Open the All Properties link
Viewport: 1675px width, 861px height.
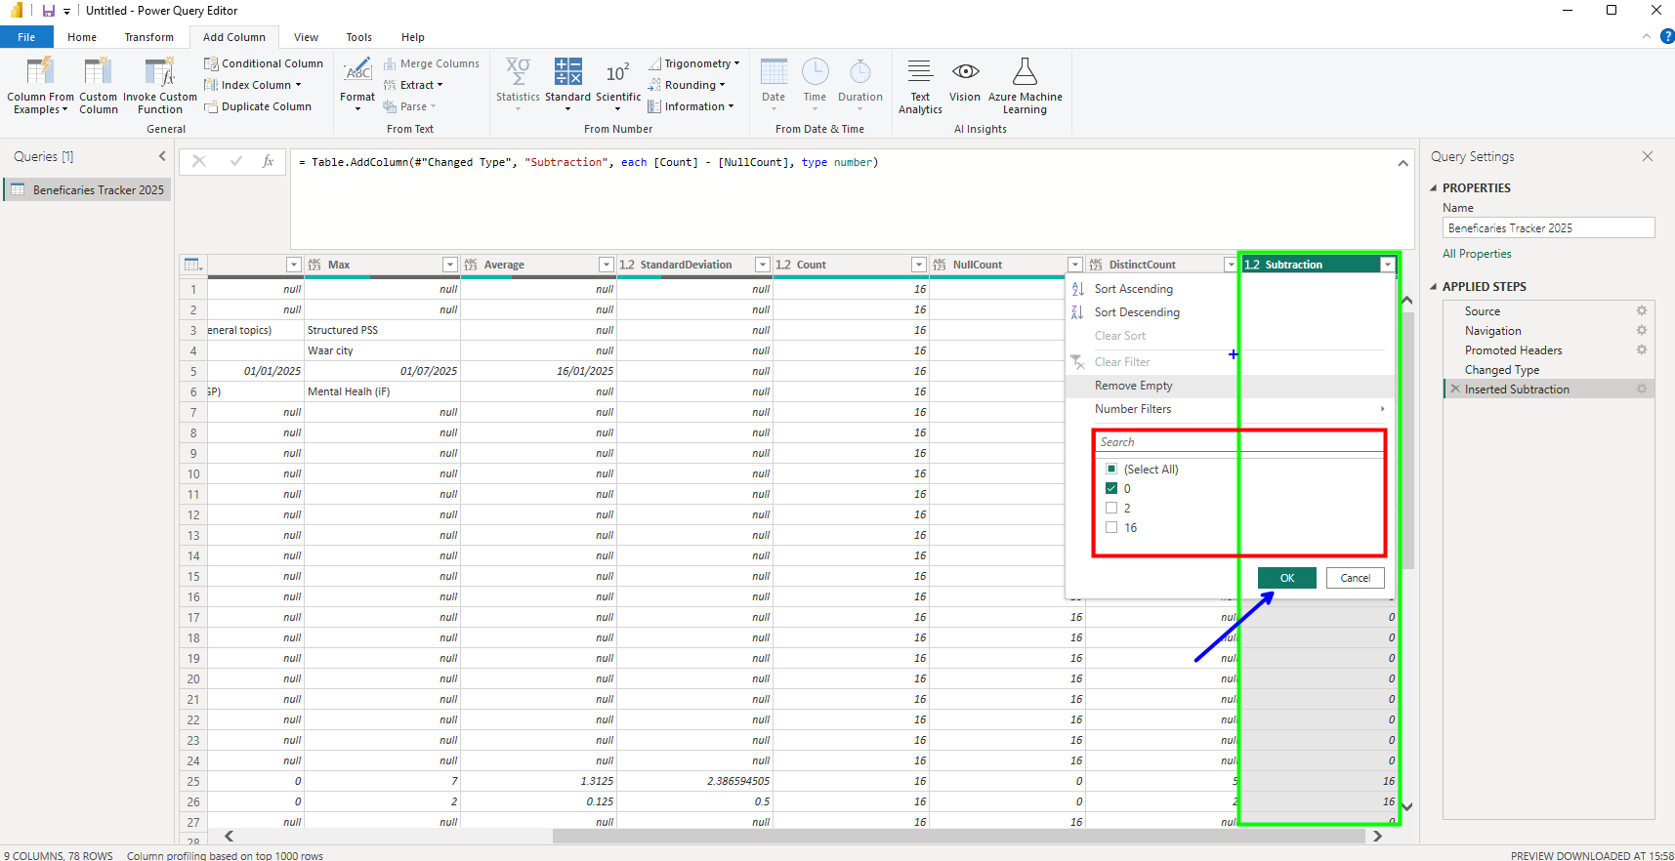point(1477,254)
